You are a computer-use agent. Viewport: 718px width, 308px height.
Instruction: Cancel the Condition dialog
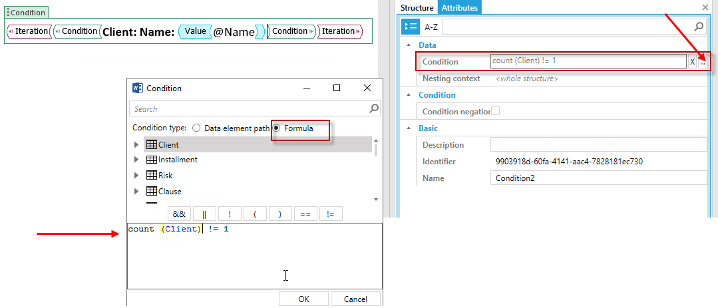click(x=355, y=299)
